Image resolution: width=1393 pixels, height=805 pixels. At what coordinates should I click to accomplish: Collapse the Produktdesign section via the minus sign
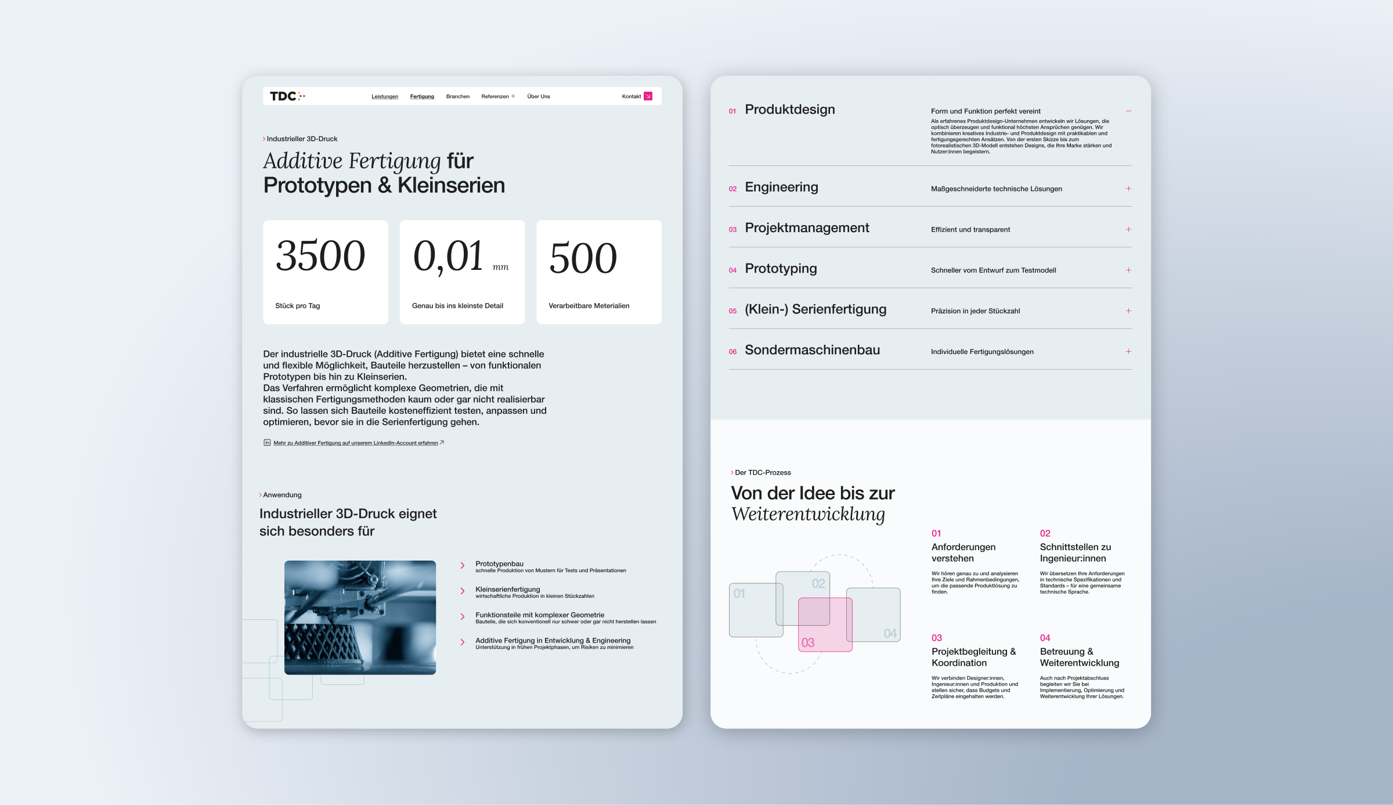(x=1128, y=111)
